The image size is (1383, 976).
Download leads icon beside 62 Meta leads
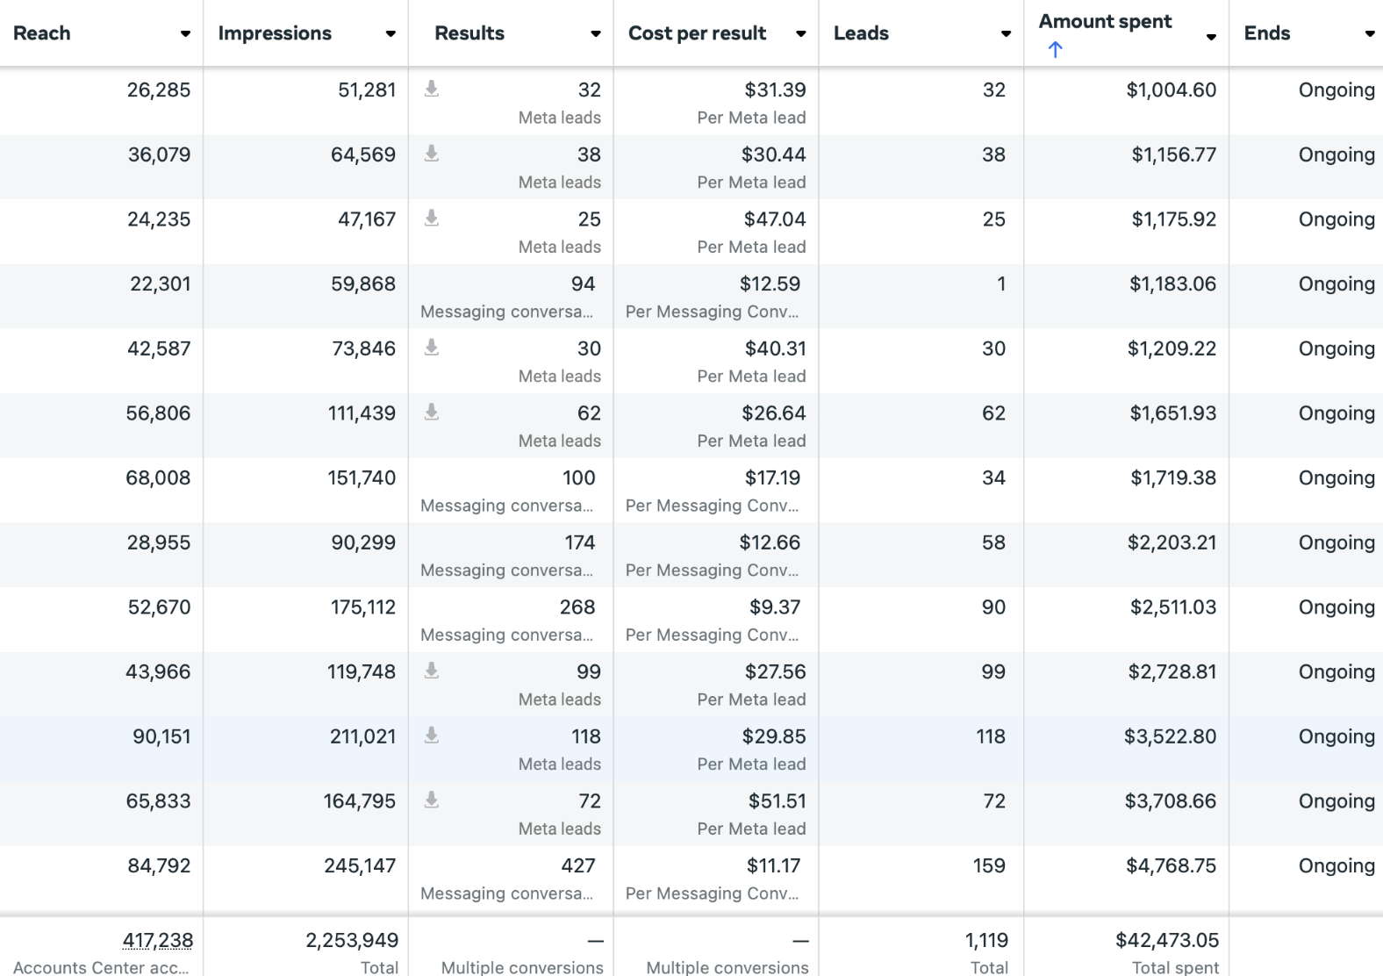pos(431,412)
